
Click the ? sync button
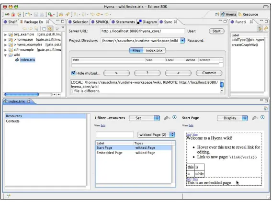tap(147, 73)
